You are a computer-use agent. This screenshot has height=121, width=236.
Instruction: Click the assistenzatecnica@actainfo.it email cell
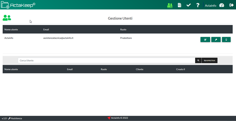pos(58,38)
